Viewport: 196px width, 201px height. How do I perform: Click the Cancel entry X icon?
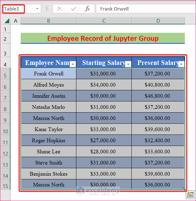tap(59, 9)
